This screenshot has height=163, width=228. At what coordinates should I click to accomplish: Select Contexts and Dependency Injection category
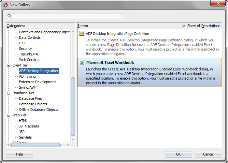click(45, 32)
